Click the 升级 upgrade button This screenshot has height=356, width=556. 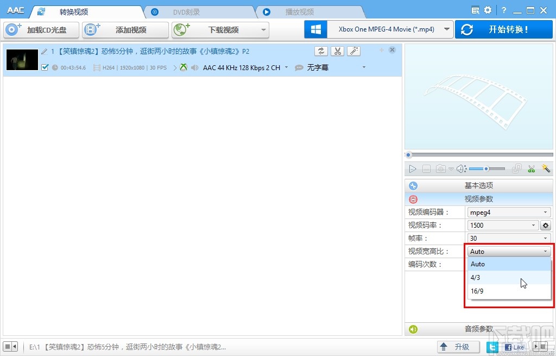[x=458, y=347]
